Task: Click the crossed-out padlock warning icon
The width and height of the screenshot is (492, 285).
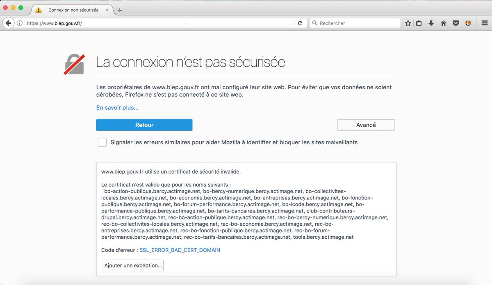Action: pos(74,65)
